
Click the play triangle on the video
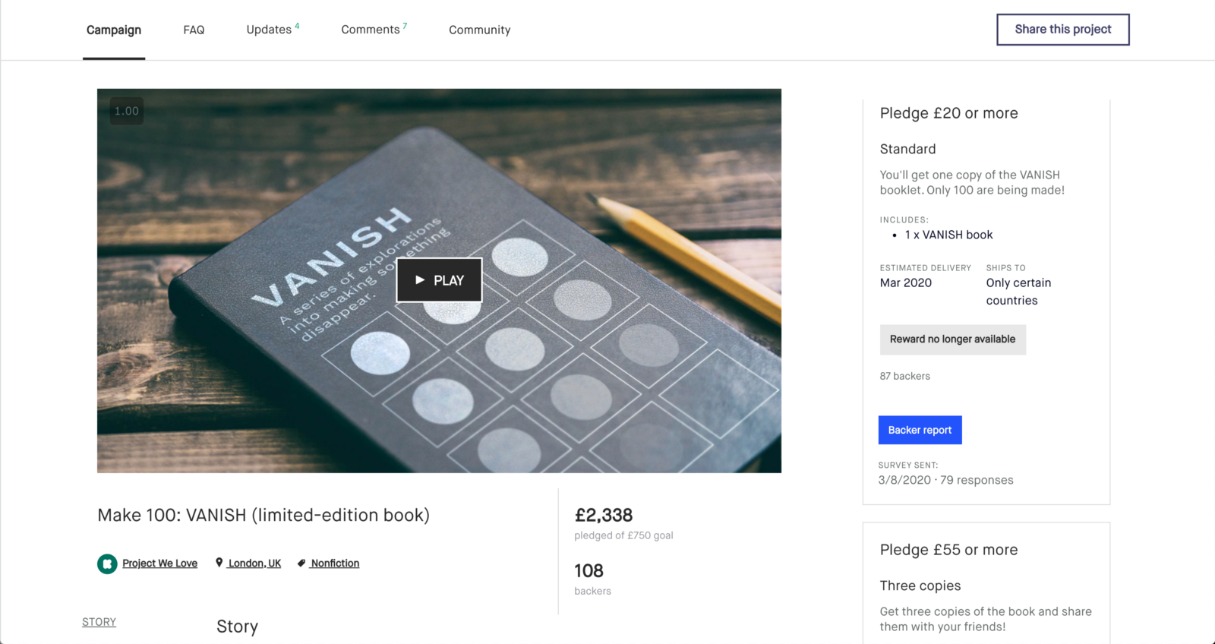point(420,280)
